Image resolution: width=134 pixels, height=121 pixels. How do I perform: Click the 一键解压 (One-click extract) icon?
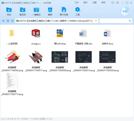coord(36,10)
